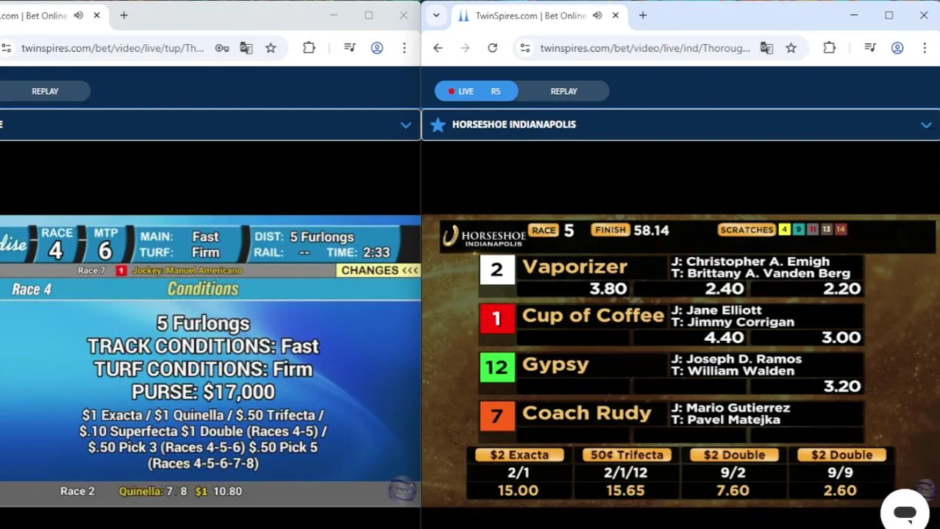Viewport: 940px width, 529px height.
Task: Open media controls icon in right window
Action: coord(870,48)
